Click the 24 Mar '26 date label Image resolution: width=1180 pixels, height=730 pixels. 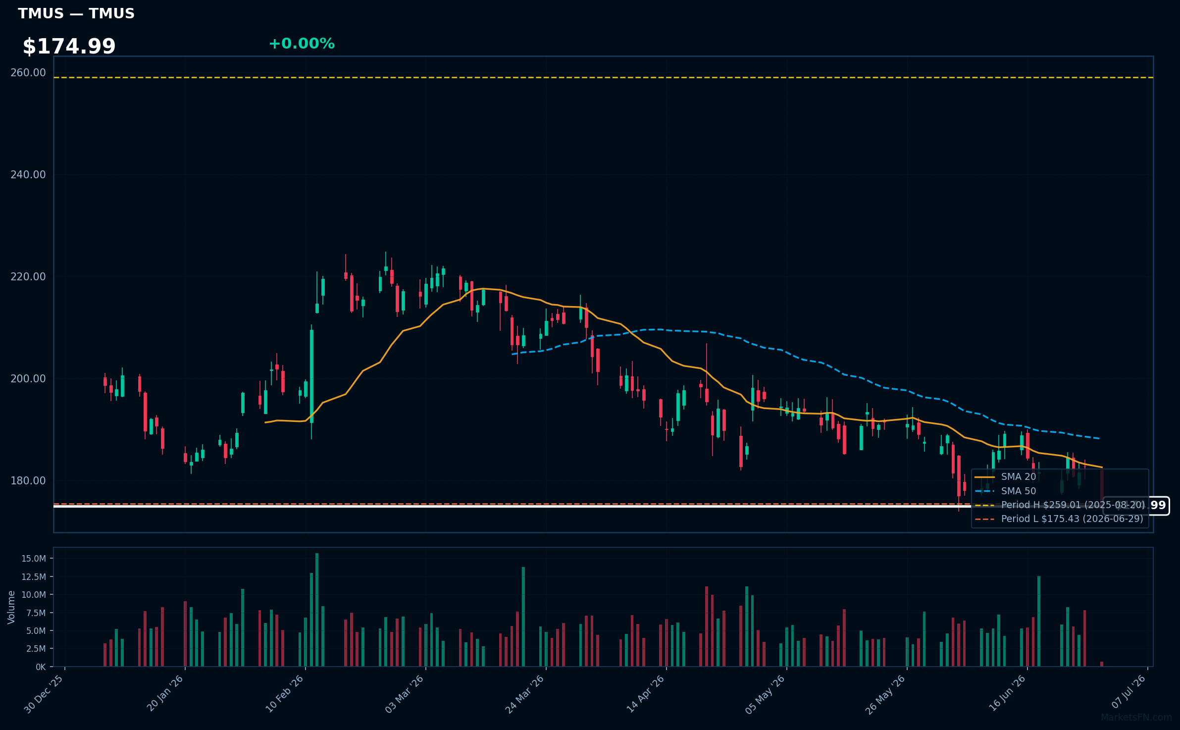point(525,694)
